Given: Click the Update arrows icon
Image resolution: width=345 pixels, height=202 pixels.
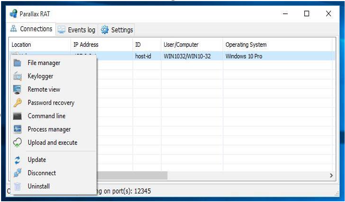Looking at the screenshot, I should 17,160.
